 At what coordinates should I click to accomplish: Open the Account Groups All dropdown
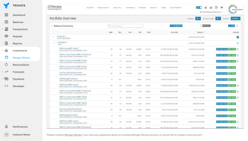click(218, 18)
